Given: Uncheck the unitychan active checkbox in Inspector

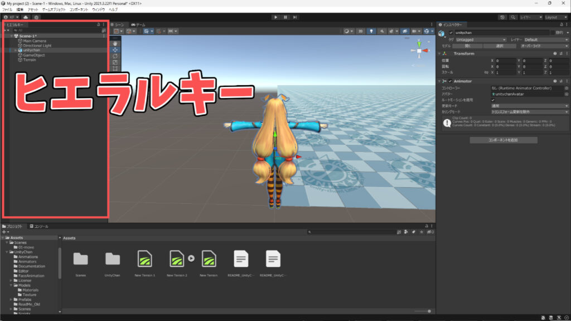Looking at the screenshot, I should coord(452,32).
